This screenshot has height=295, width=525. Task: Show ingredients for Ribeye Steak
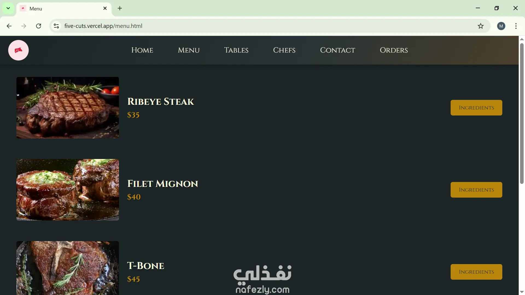coord(476,108)
